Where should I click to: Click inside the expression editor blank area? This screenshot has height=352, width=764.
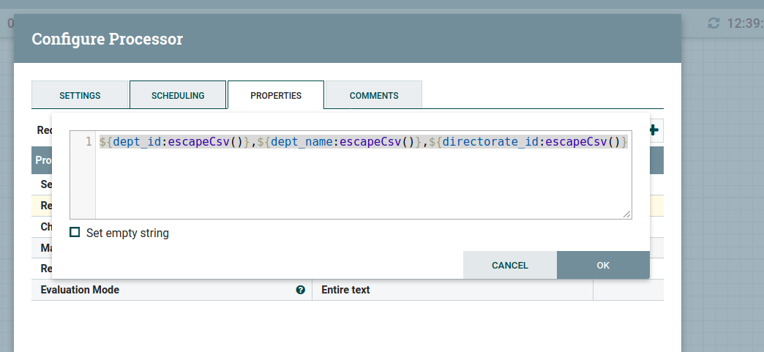point(362,183)
